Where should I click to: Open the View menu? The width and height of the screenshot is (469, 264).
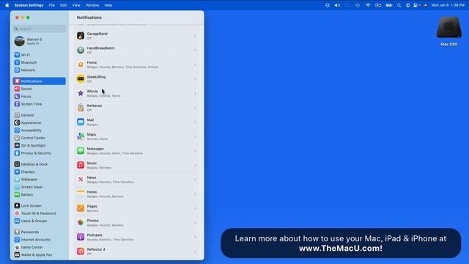76,5
